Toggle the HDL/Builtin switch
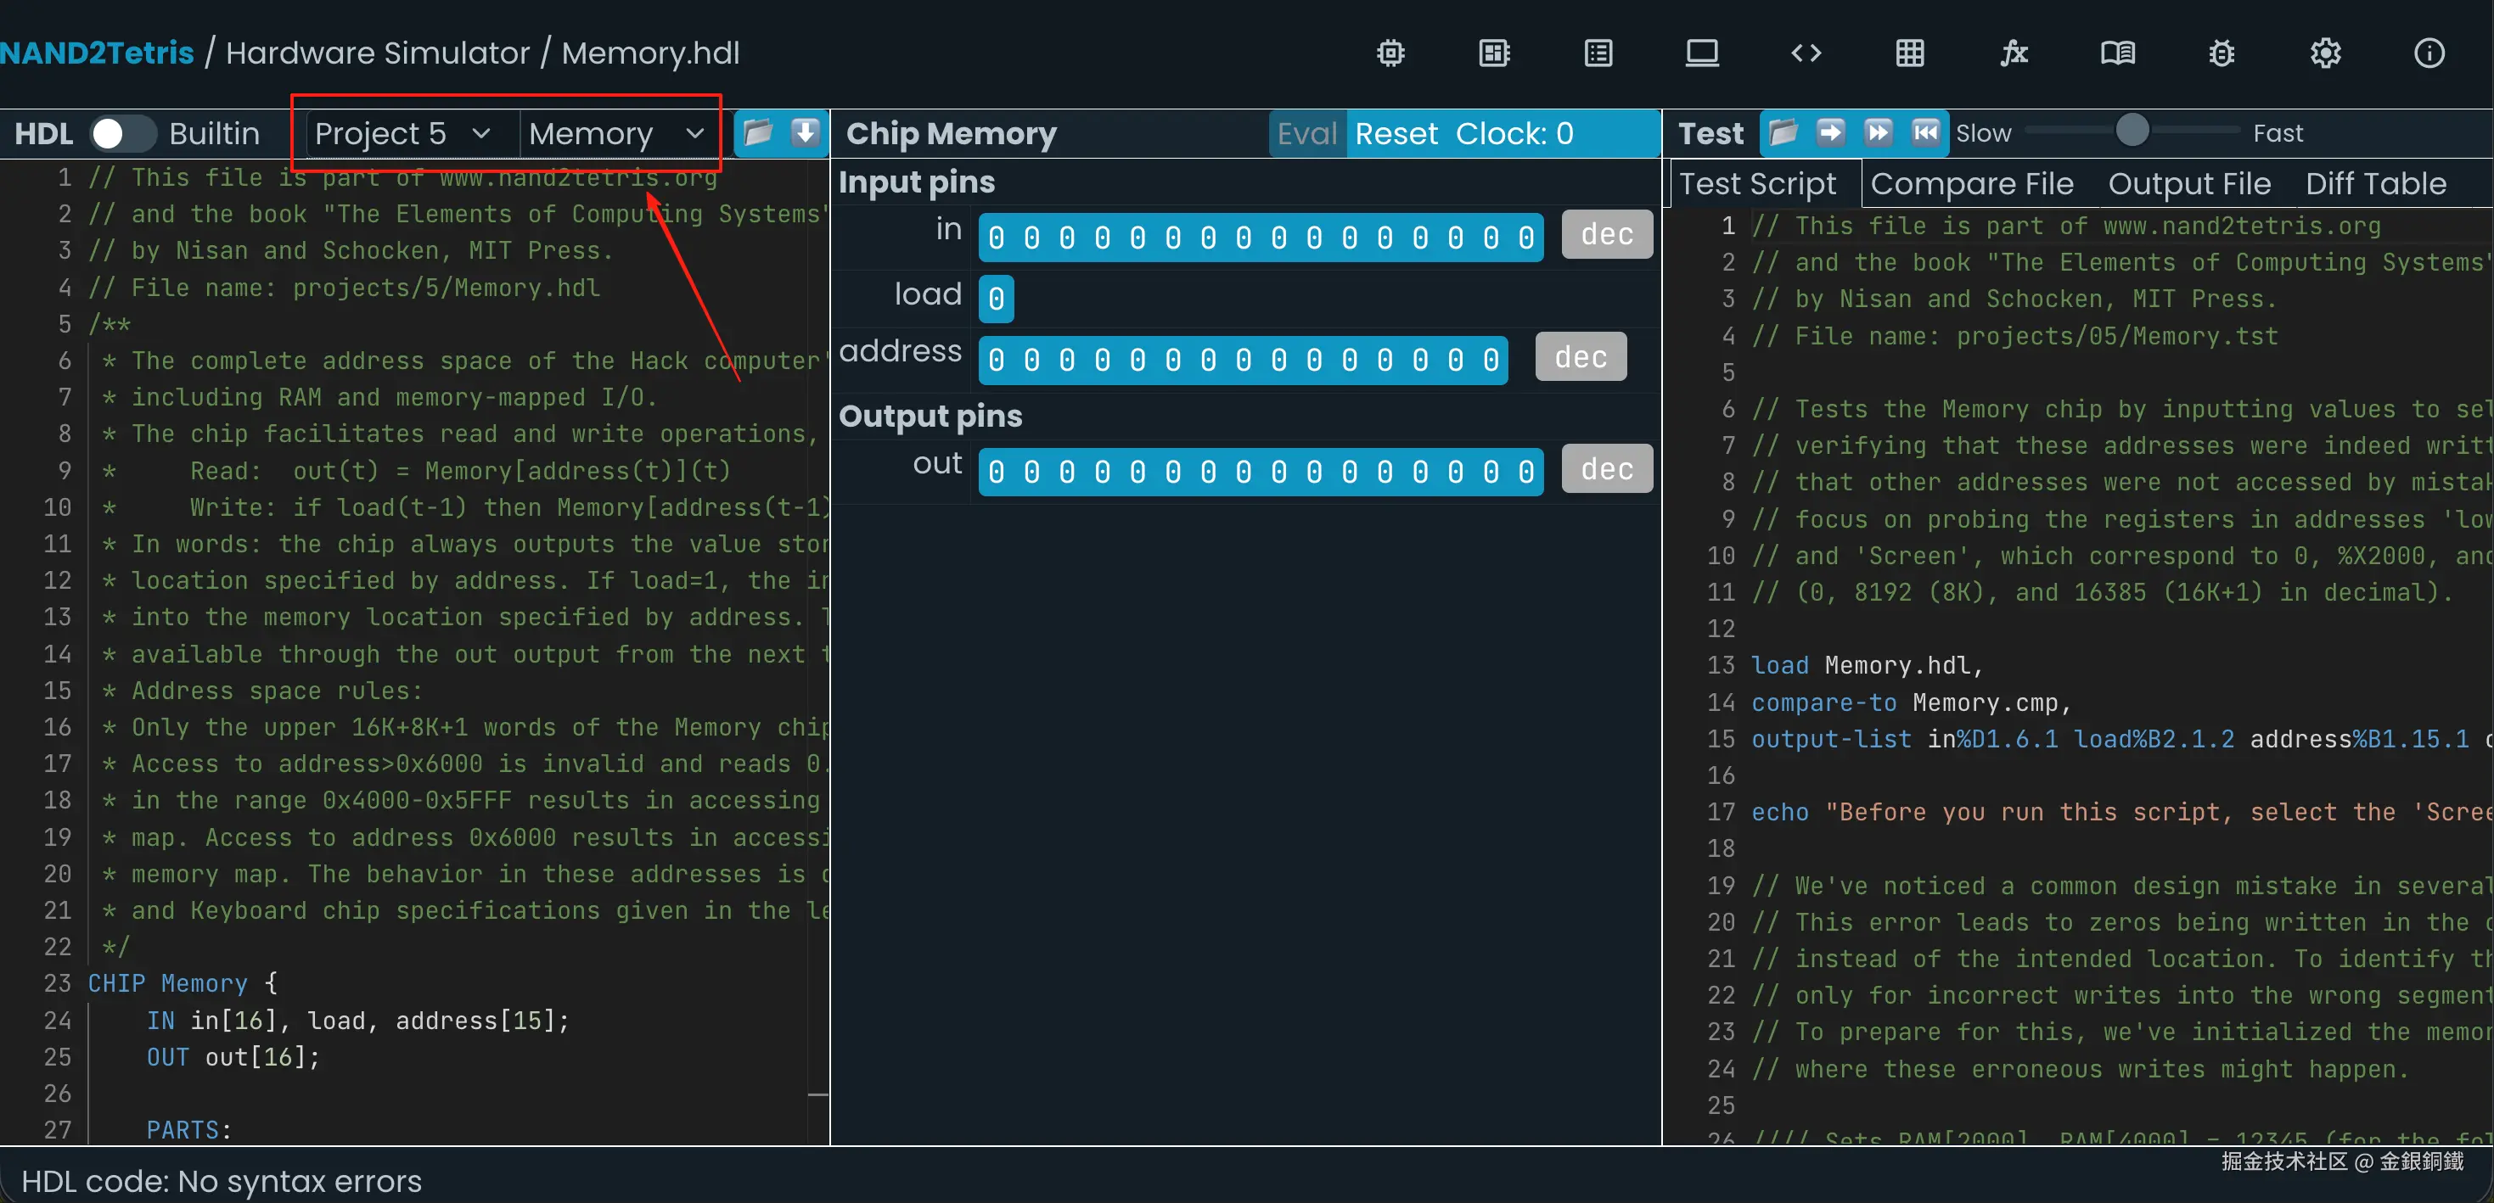 123,133
